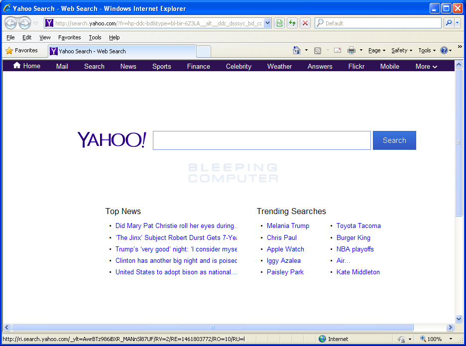Expand the Print options dropdown arrow
Image resolution: width=466 pixels, height=346 pixels.
[x=361, y=50]
